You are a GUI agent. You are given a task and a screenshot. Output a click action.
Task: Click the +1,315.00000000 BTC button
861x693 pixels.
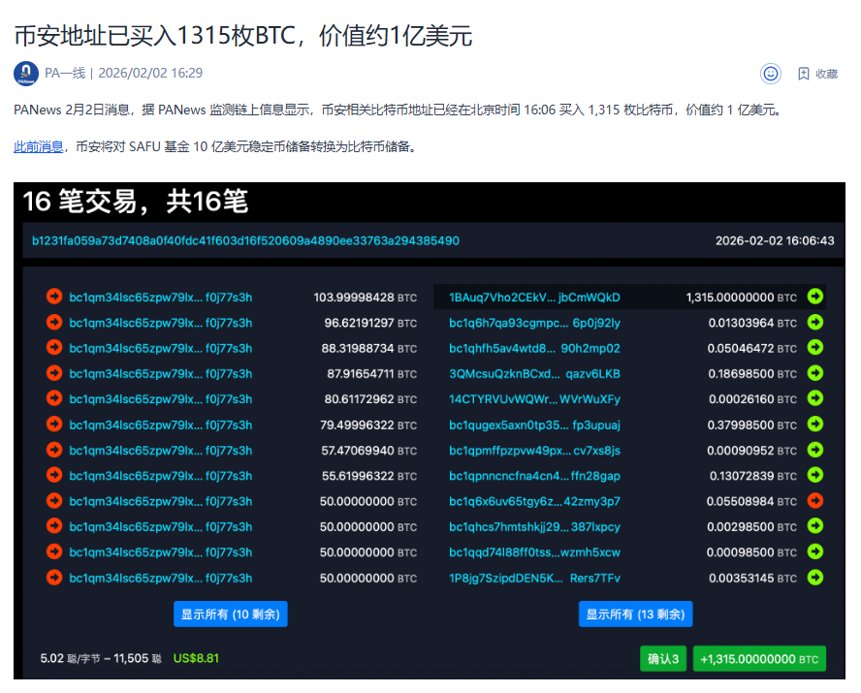click(x=759, y=659)
